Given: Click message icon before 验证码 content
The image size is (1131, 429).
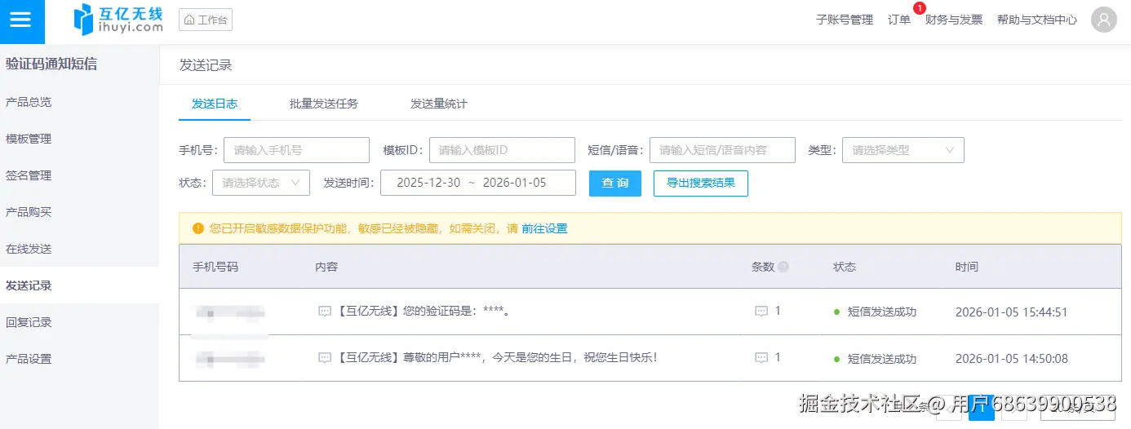Looking at the screenshot, I should pyautogui.click(x=325, y=312).
